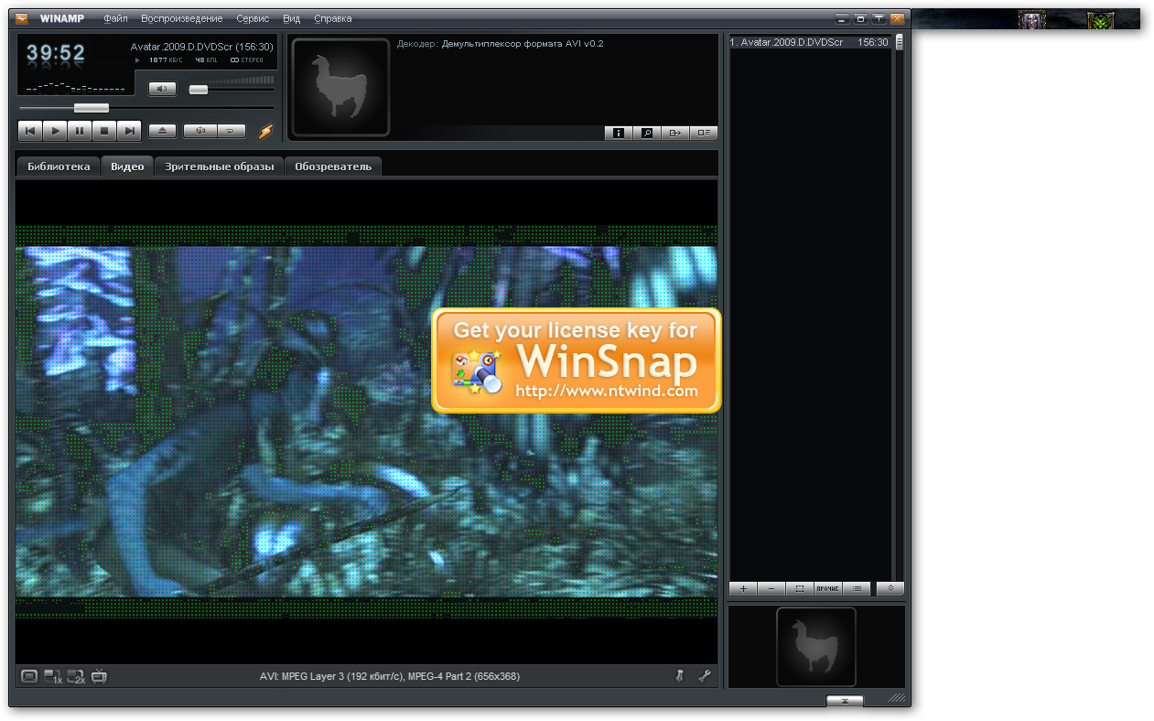Open video options wrench icon
This screenshot has height=721, width=1154.
[705, 676]
